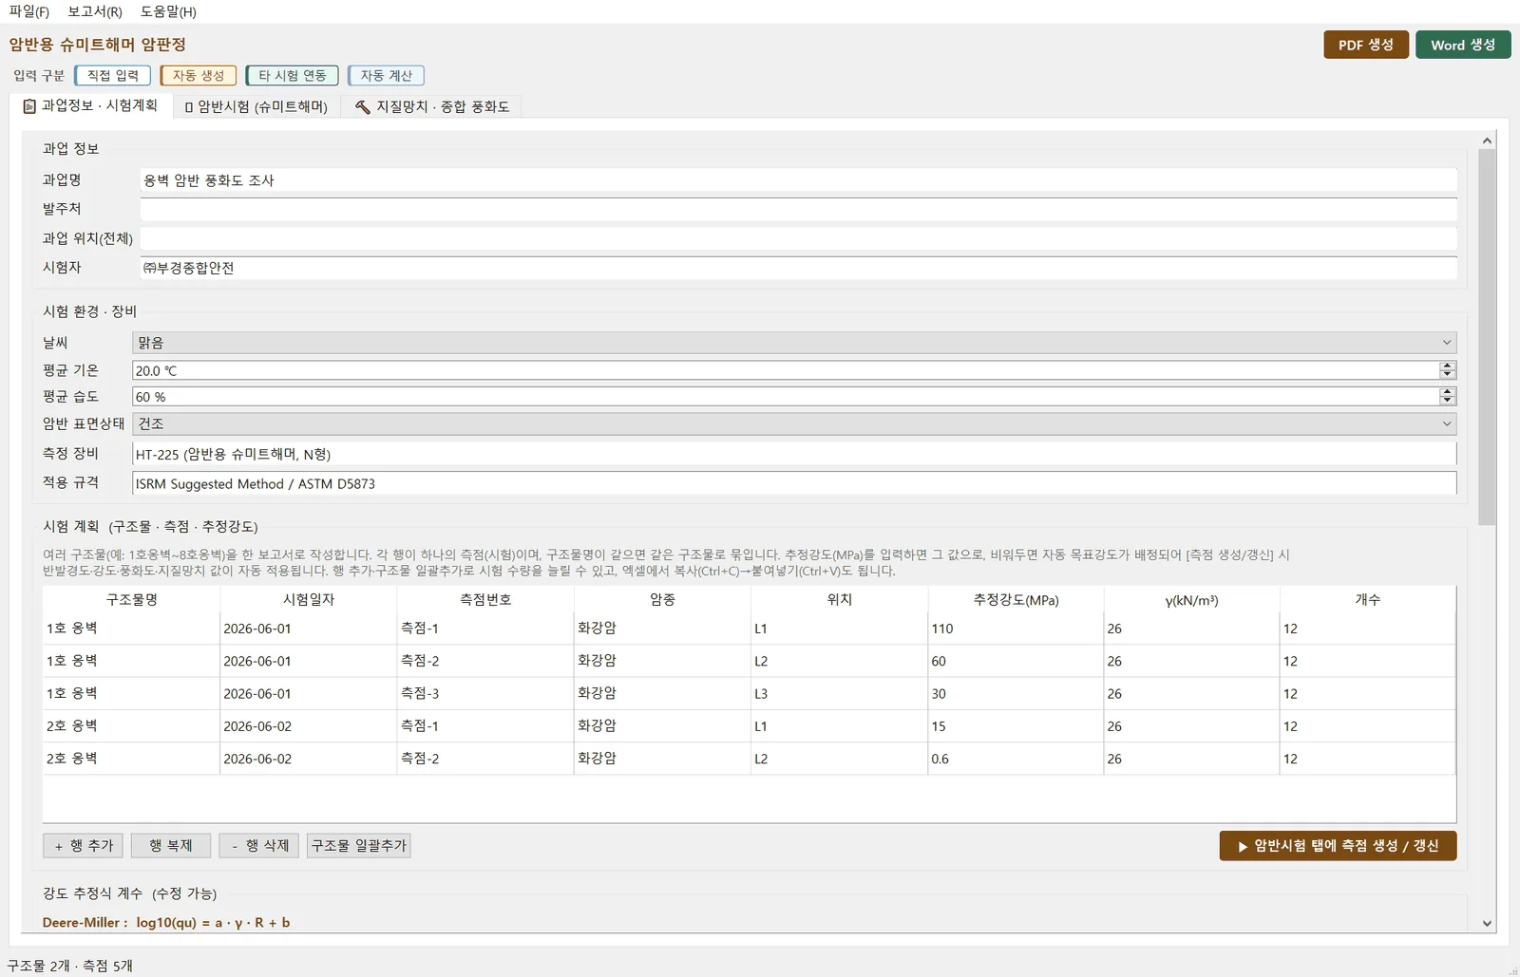Select the 자동 계산 input mode
Image resolution: width=1520 pixels, height=977 pixels.
click(x=387, y=75)
